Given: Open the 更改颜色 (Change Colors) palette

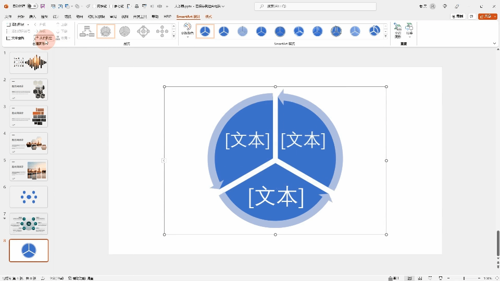Looking at the screenshot, I should pyautogui.click(x=187, y=30).
